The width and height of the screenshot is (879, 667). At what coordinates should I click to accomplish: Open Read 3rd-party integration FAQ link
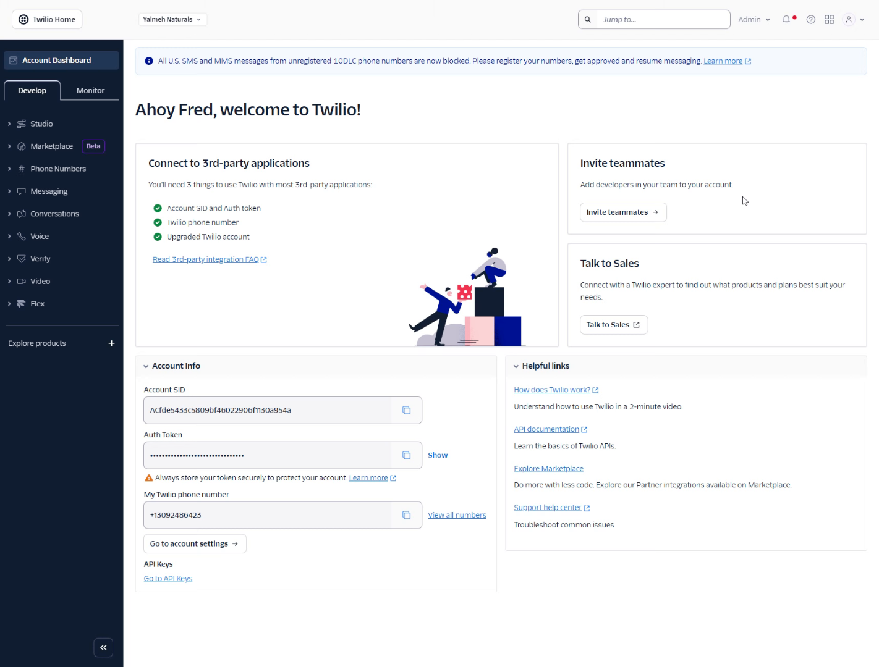click(210, 259)
